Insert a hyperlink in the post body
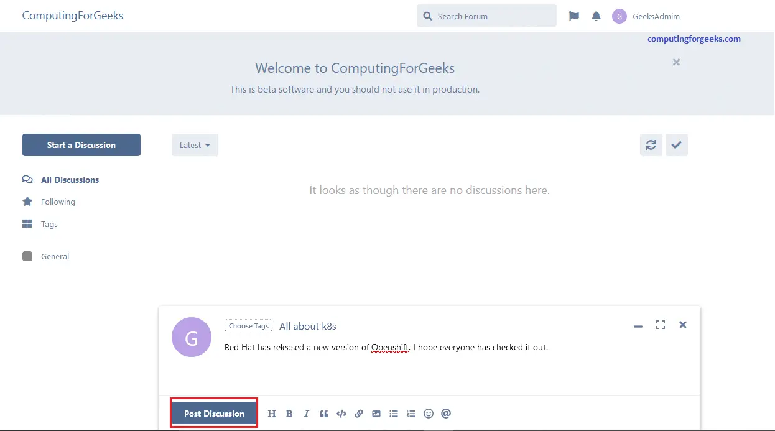The width and height of the screenshot is (775, 431). [x=359, y=413]
